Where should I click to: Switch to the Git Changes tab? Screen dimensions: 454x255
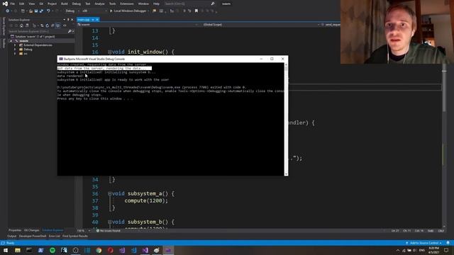click(x=31, y=230)
